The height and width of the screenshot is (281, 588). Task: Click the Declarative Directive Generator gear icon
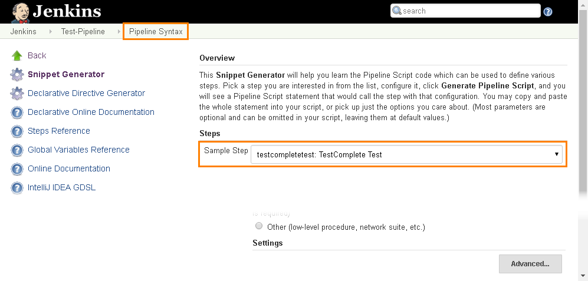(17, 94)
